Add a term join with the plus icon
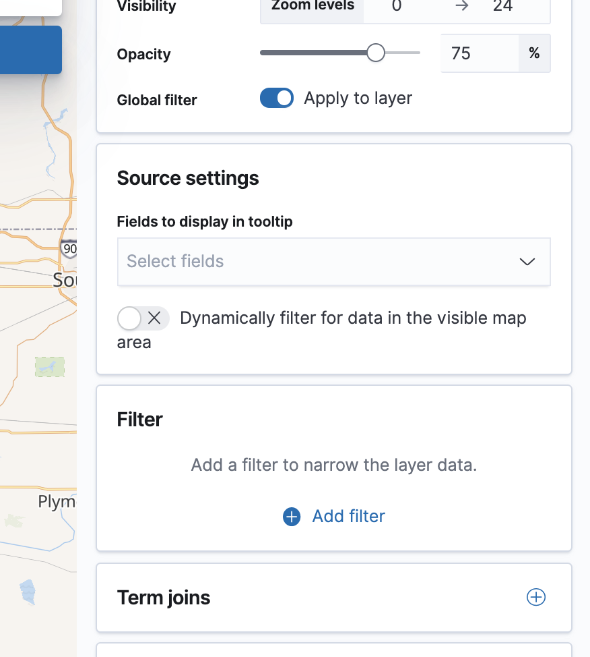The image size is (590, 657). 535,597
